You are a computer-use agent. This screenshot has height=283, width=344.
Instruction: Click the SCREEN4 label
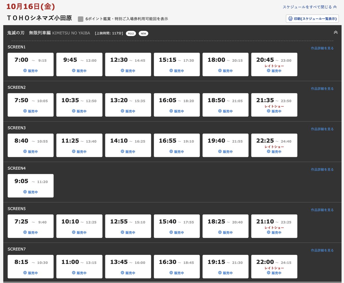pyautogui.click(x=17, y=168)
